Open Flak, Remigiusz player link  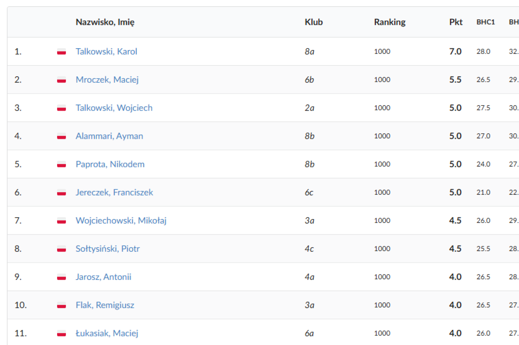pyautogui.click(x=105, y=305)
